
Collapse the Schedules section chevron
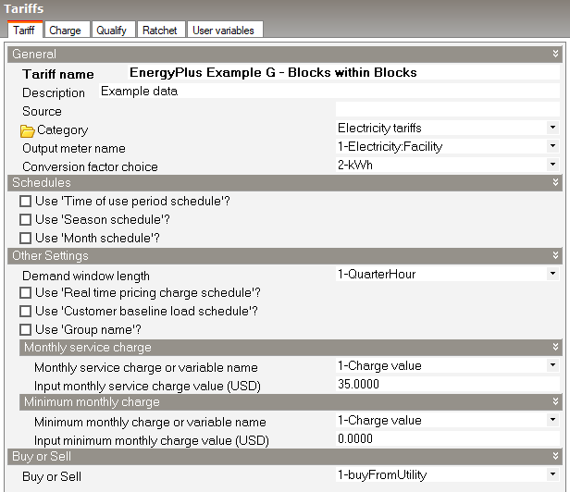pyautogui.click(x=555, y=183)
